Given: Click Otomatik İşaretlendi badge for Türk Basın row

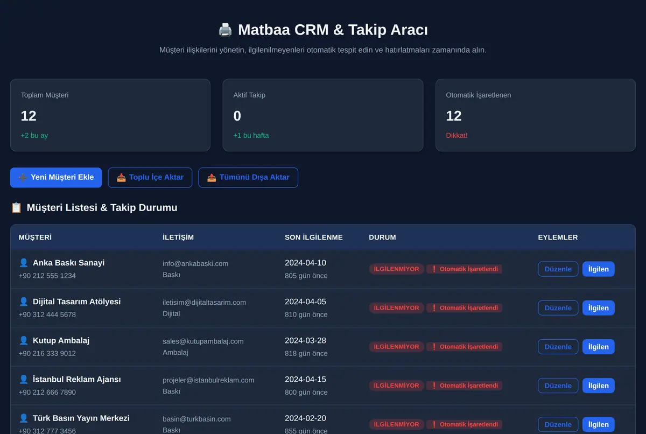Looking at the screenshot, I should pos(465,424).
